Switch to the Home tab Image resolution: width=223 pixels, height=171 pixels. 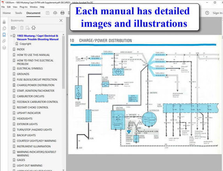pos(7,13)
